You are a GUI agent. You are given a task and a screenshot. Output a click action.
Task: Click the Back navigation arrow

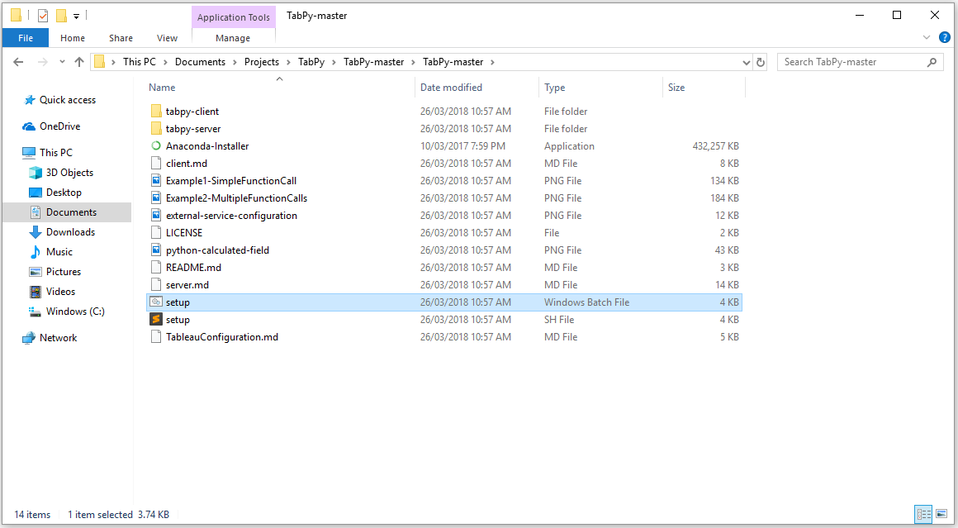(18, 62)
